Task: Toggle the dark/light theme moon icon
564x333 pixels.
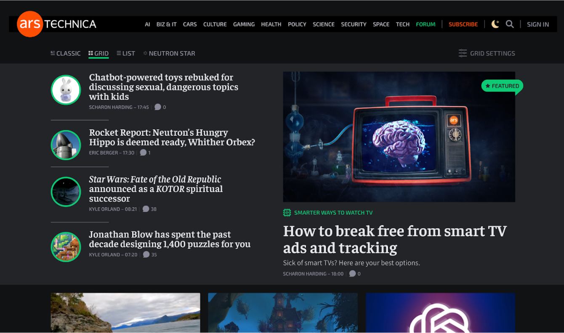Action: click(495, 24)
